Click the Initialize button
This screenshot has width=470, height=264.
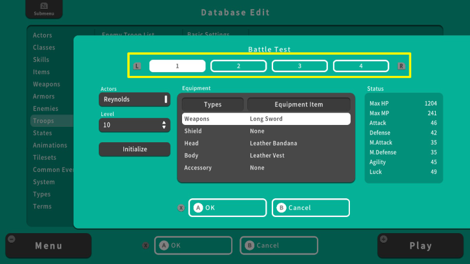[x=134, y=149]
